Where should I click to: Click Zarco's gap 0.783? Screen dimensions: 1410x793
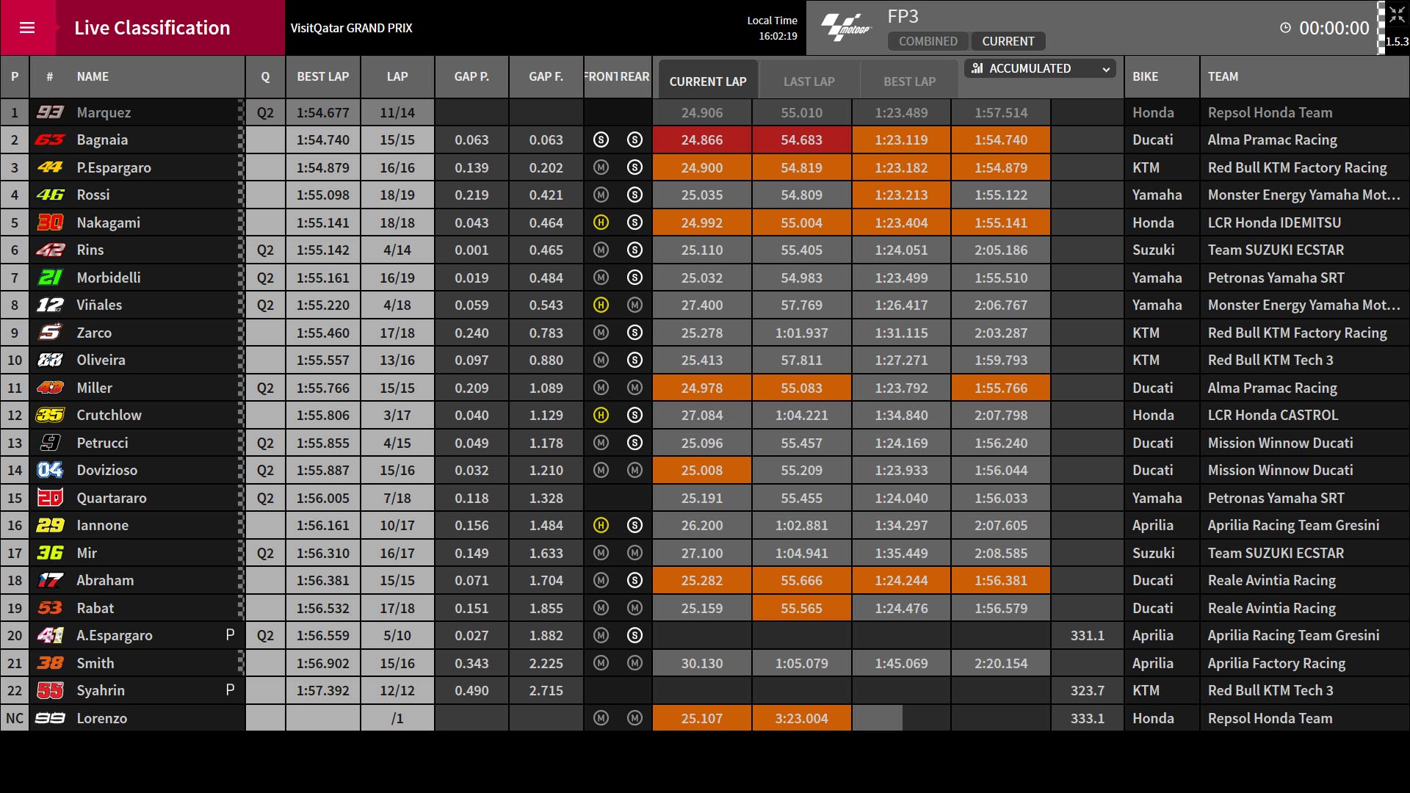(x=546, y=333)
